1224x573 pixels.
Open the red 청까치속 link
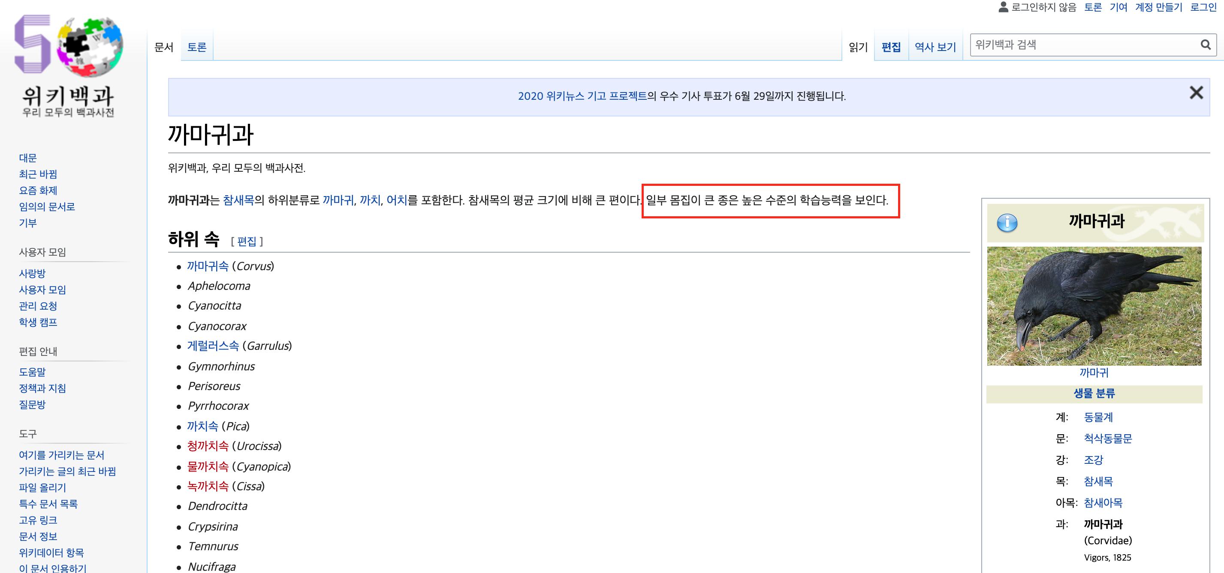tap(208, 446)
